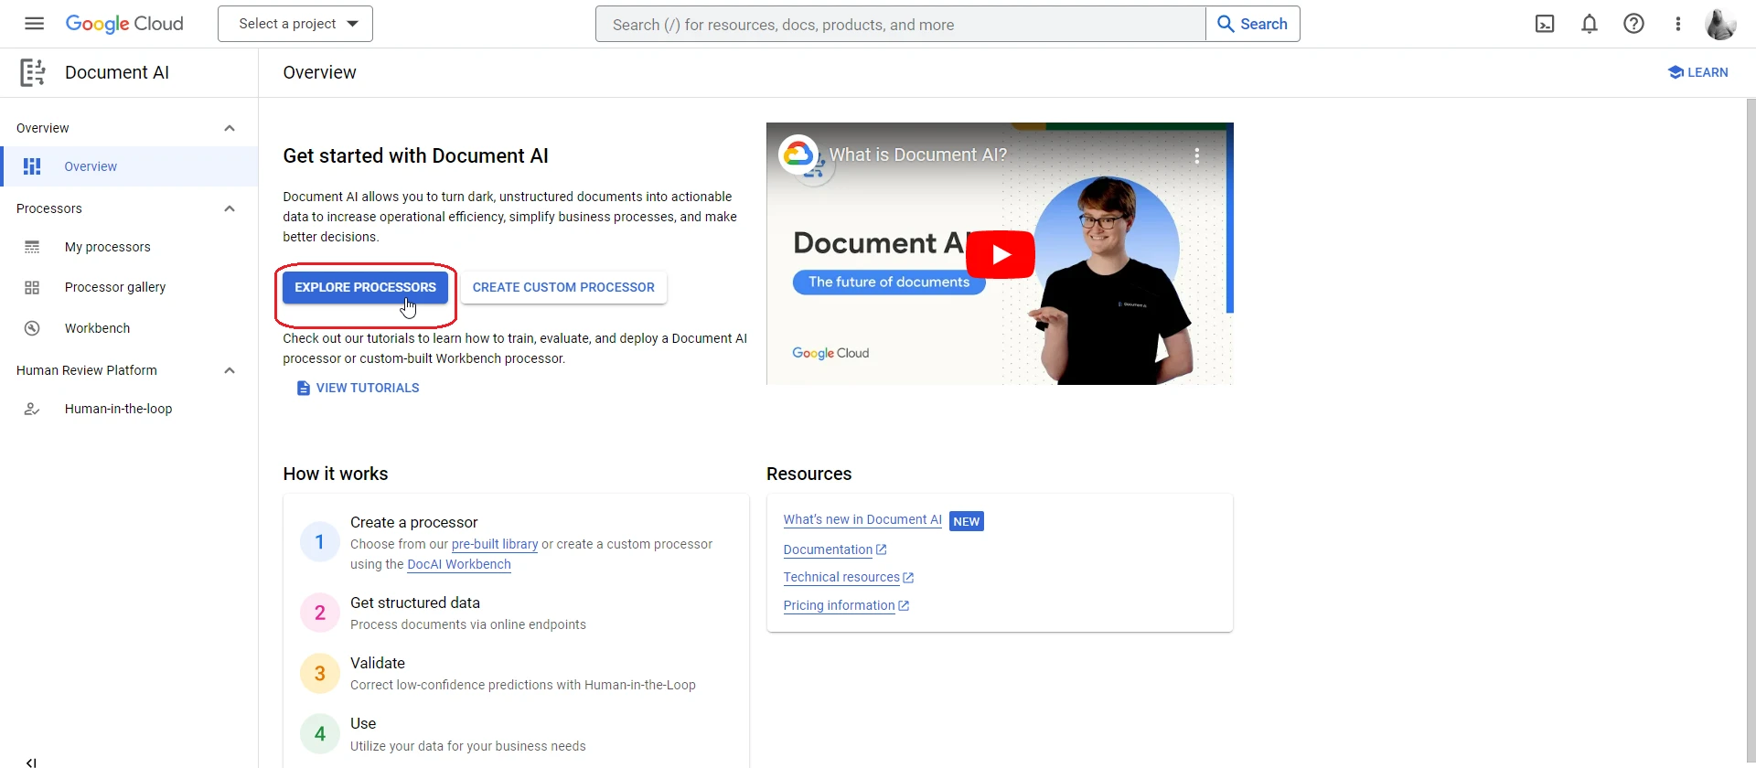Screen dimensions: 1756x768
Task: Click the Workbench icon in sidebar
Action: (32, 328)
